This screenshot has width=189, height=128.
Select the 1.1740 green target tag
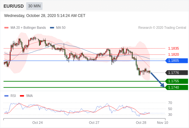[177, 87]
